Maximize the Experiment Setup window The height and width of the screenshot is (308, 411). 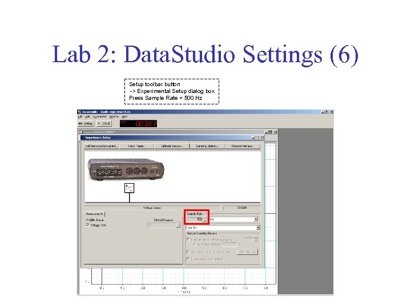(257, 137)
